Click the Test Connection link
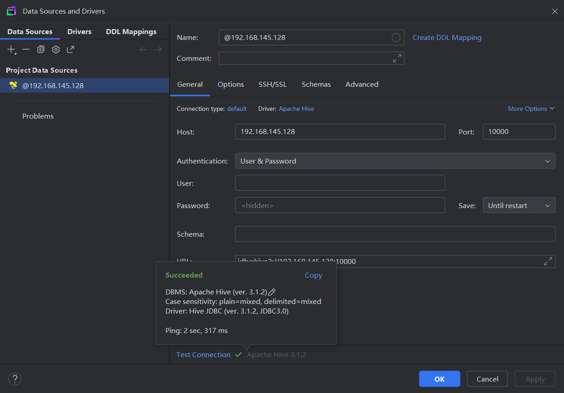The image size is (564, 393). click(203, 354)
